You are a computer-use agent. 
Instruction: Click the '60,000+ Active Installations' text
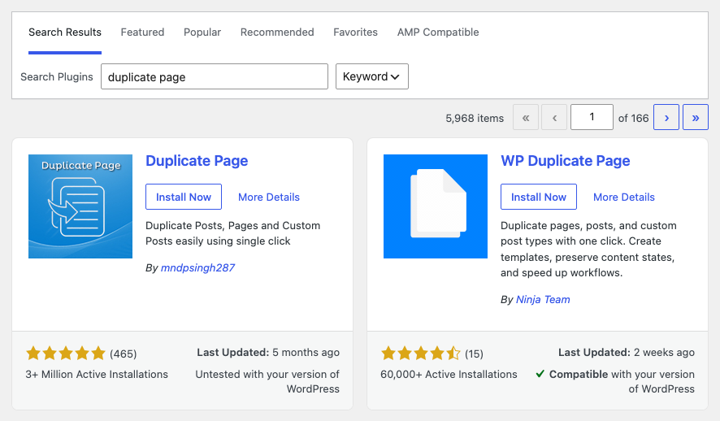pyautogui.click(x=449, y=374)
